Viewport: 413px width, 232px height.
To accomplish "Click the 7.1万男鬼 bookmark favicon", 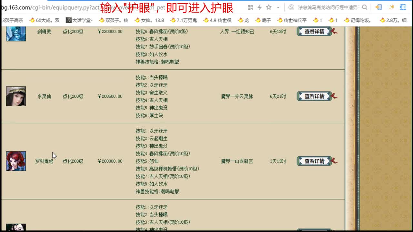I will click(x=173, y=20).
